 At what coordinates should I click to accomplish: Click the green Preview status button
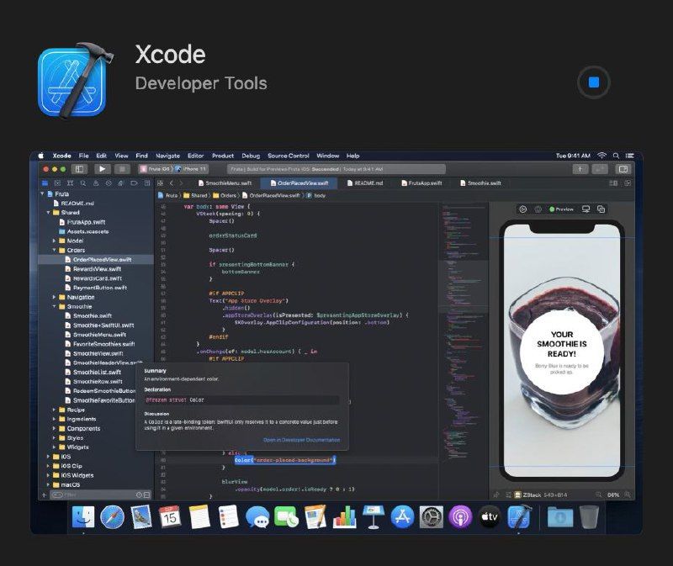[x=561, y=209]
